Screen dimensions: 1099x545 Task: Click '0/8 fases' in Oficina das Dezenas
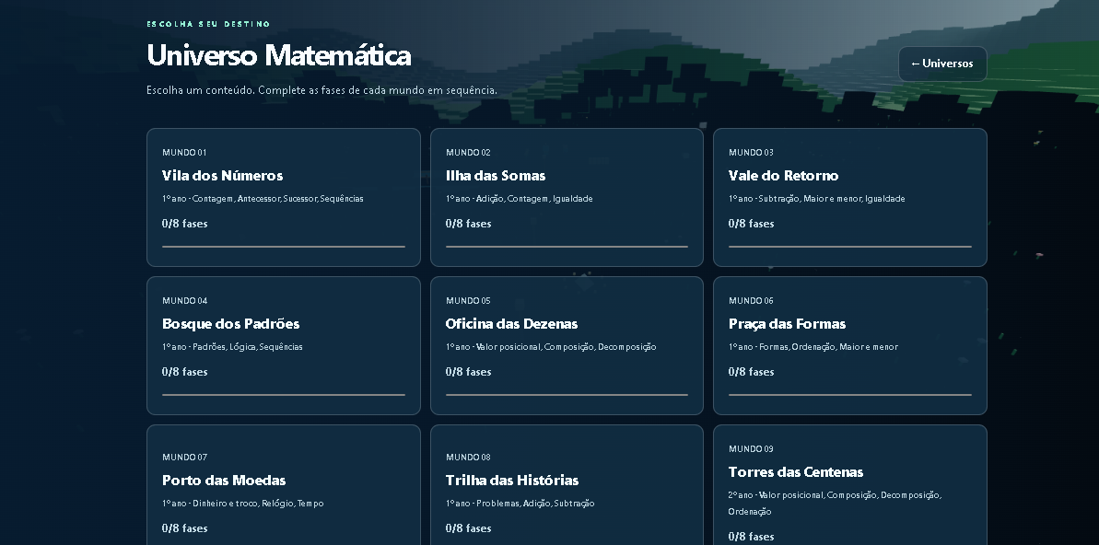click(468, 372)
